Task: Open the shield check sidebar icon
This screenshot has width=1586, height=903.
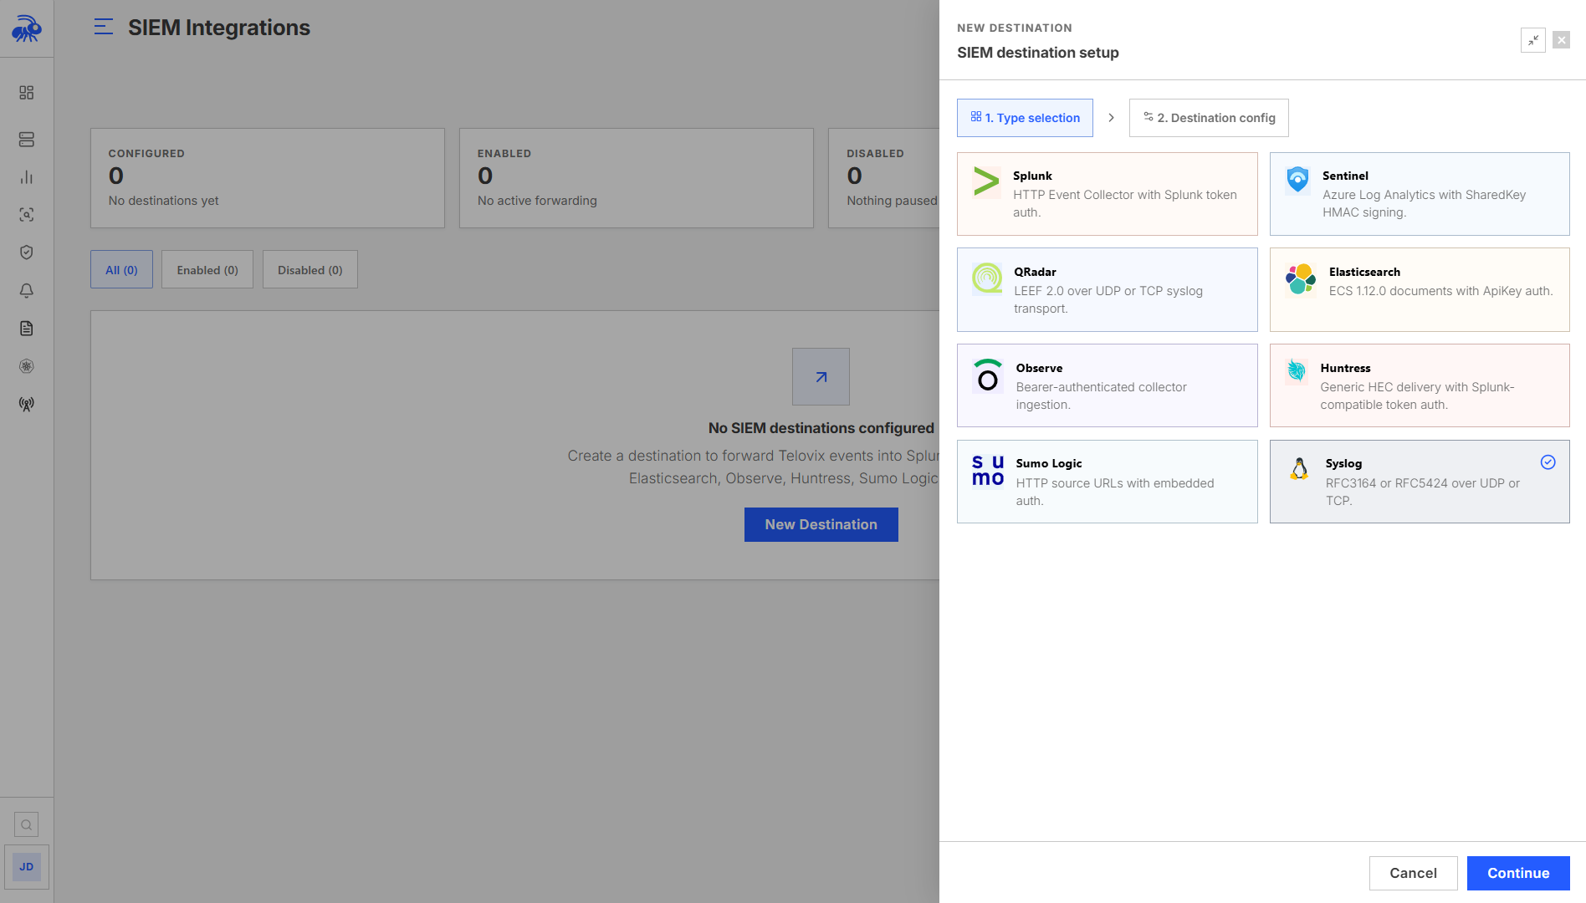Action: click(27, 253)
